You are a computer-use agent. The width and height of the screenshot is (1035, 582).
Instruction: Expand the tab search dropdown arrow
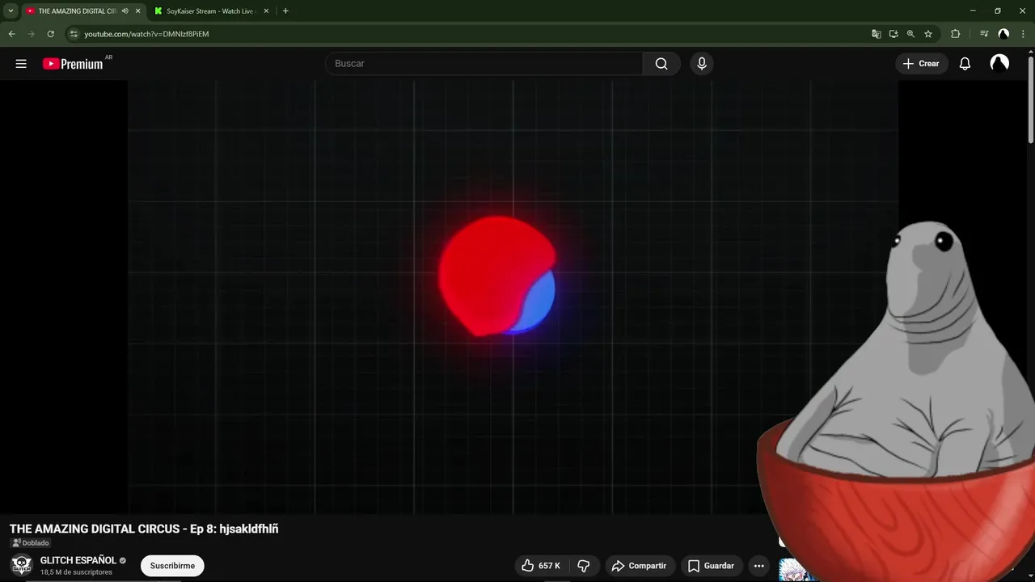point(11,11)
